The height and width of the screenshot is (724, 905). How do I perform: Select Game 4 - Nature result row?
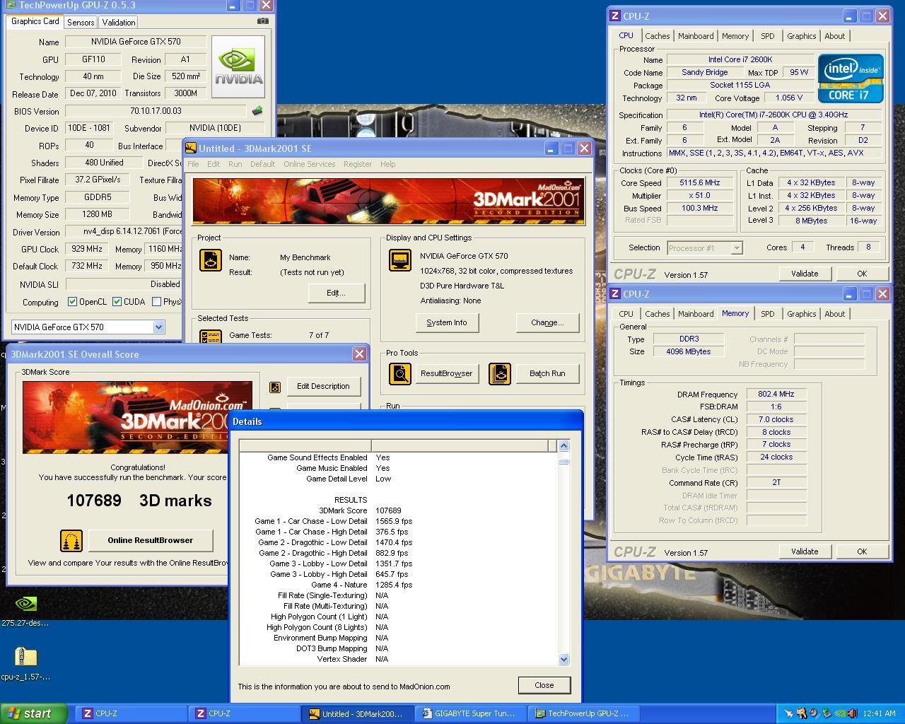click(399, 585)
